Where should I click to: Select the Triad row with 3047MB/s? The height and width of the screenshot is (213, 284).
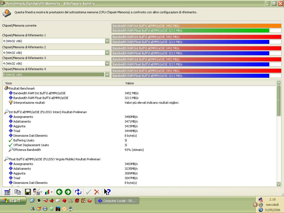tap(17, 178)
